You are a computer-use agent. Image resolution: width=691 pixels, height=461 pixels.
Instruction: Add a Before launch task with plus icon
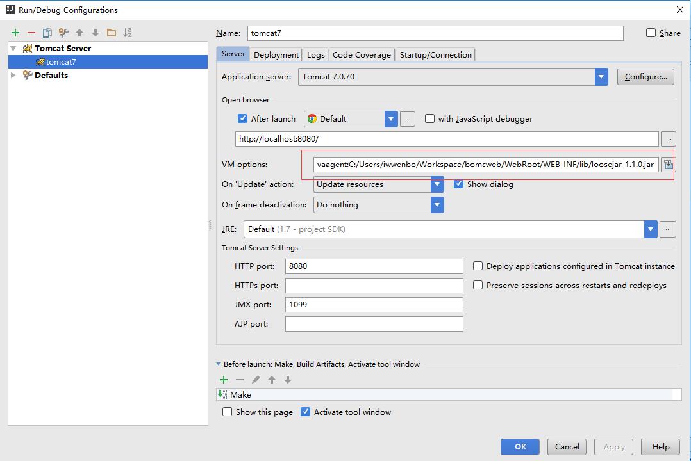click(224, 380)
